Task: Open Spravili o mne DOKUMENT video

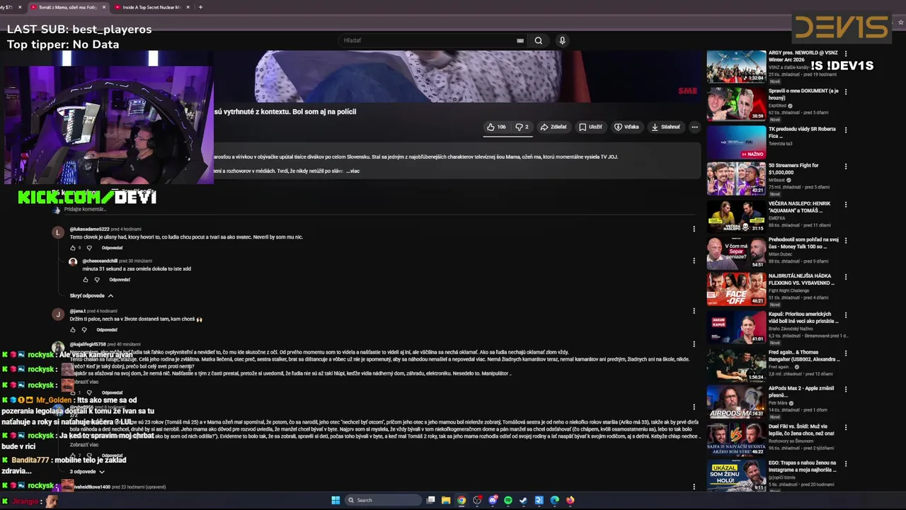Action: pyautogui.click(x=736, y=104)
